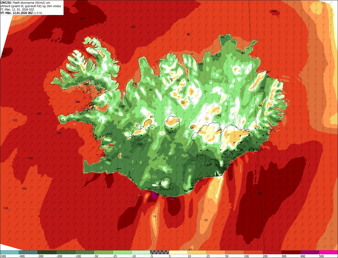
Task: Click the checkered legend swatch between -5 and 5
Action: coord(159,252)
